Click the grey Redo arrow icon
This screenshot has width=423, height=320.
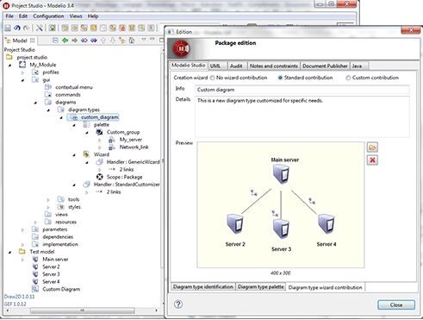coord(27,28)
